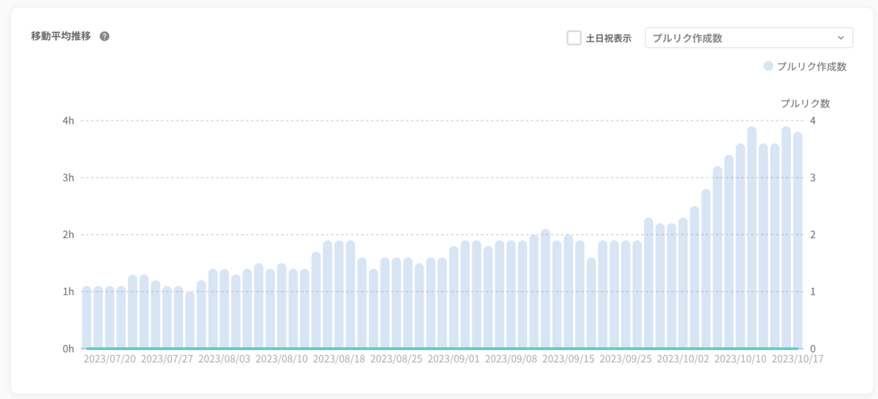878x399 pixels.
Task: Click the 2023/10/02 date label
Action: (x=683, y=360)
